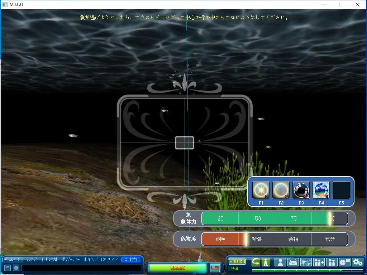Open the face speech-bubble chat icon
This screenshot has width=367, height=275.
point(344,262)
